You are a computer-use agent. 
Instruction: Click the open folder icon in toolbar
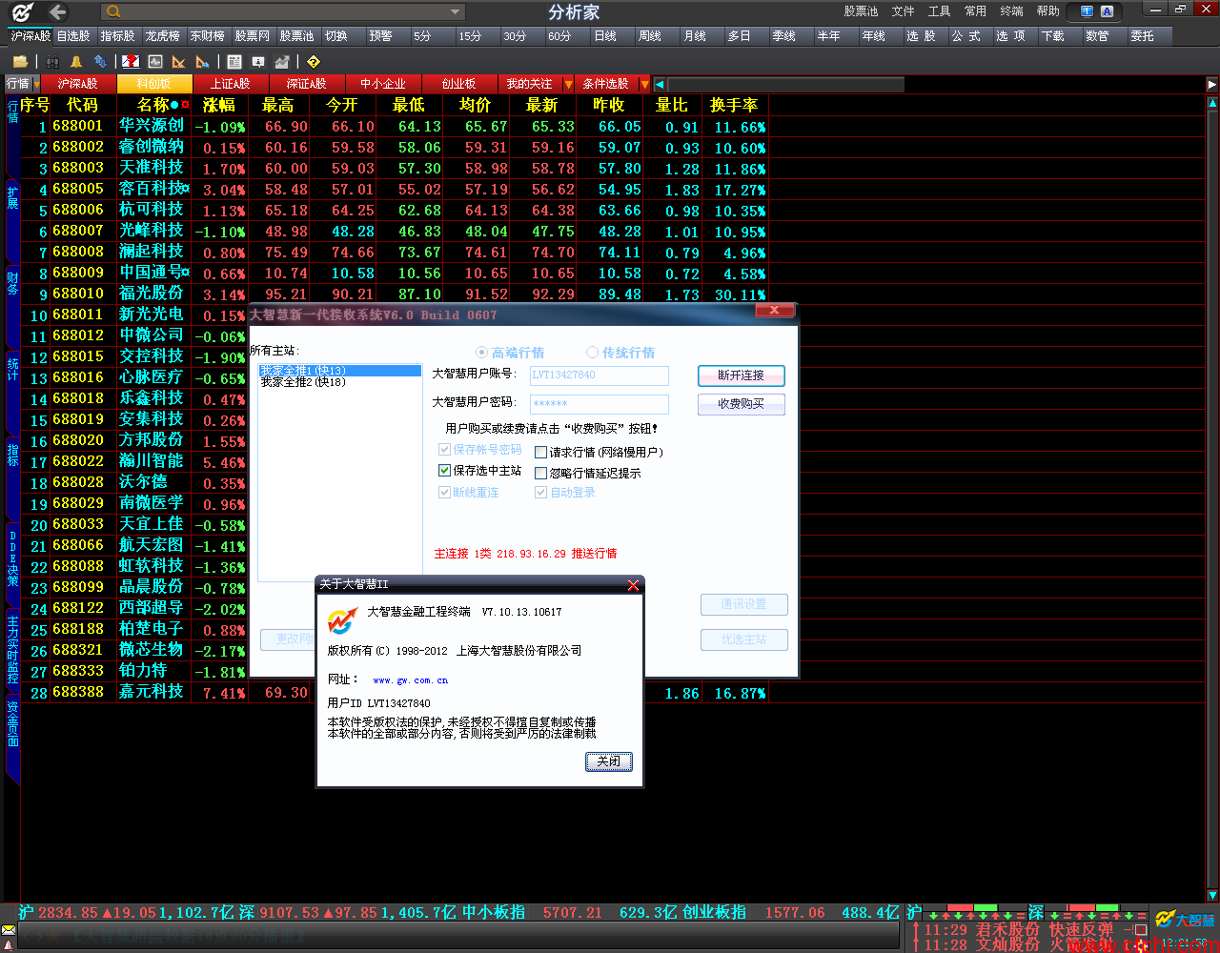point(20,62)
